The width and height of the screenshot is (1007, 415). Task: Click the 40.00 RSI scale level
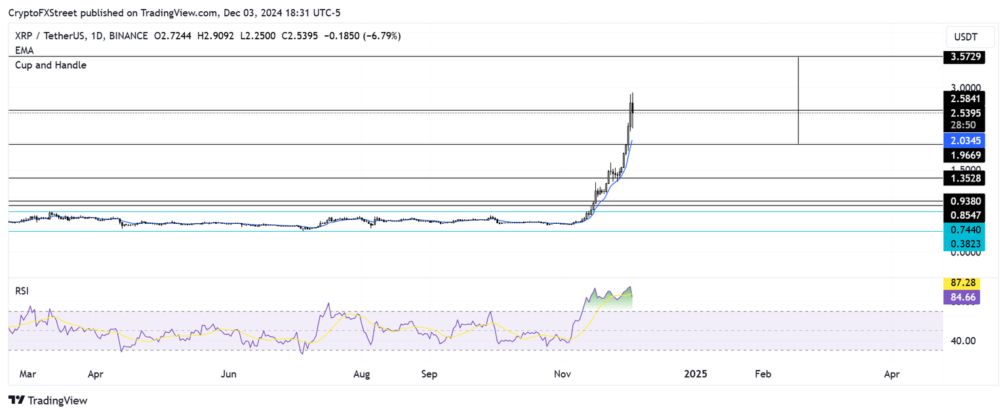click(x=964, y=340)
